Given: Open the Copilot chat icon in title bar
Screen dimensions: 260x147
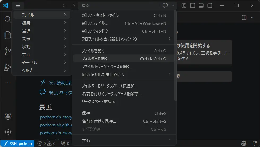Looking at the screenshot, I should 165,6.
